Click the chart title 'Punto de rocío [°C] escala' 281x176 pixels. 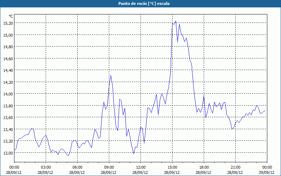(144, 4)
